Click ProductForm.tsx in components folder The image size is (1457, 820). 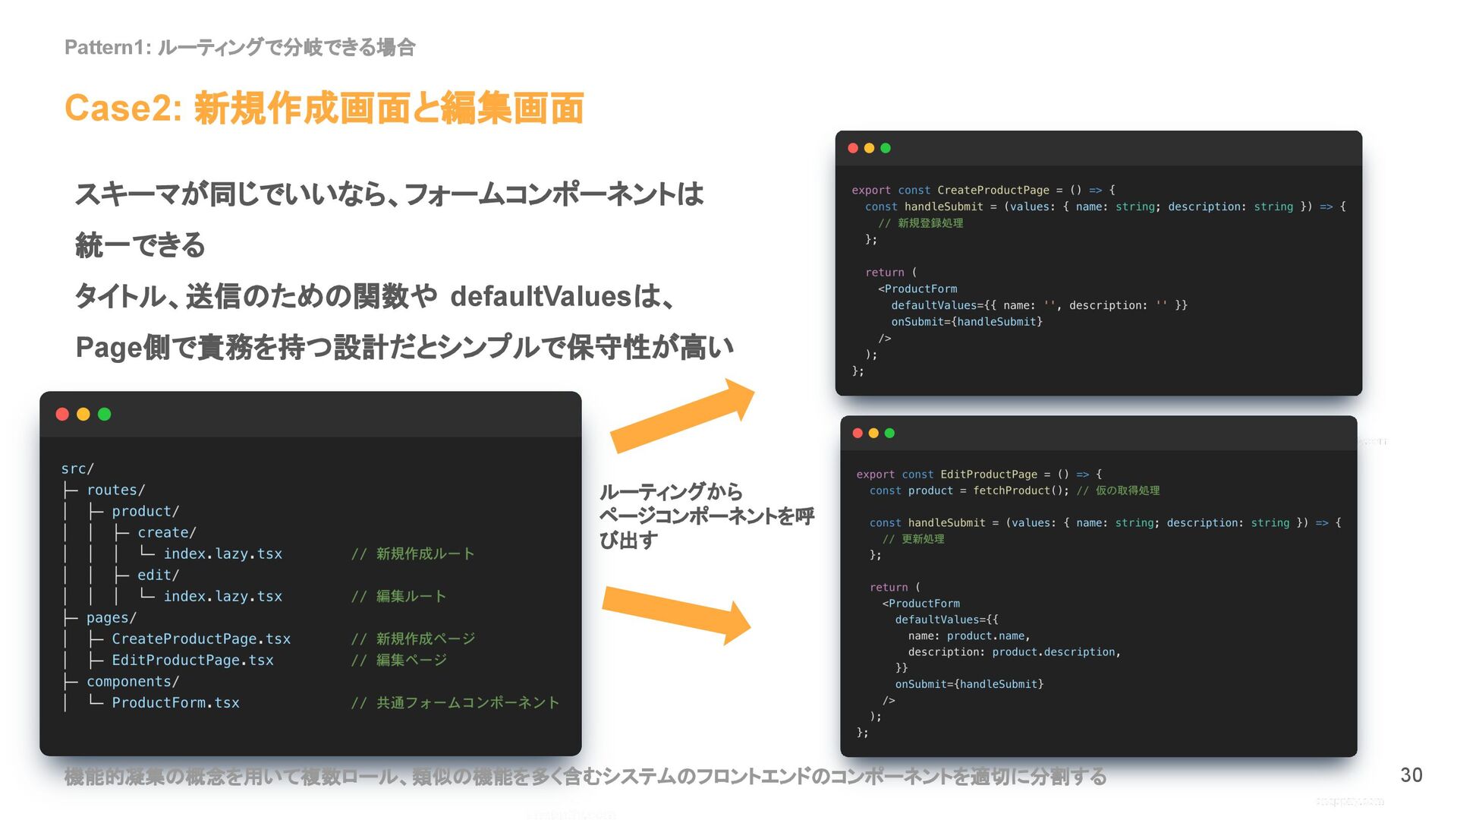click(x=175, y=702)
